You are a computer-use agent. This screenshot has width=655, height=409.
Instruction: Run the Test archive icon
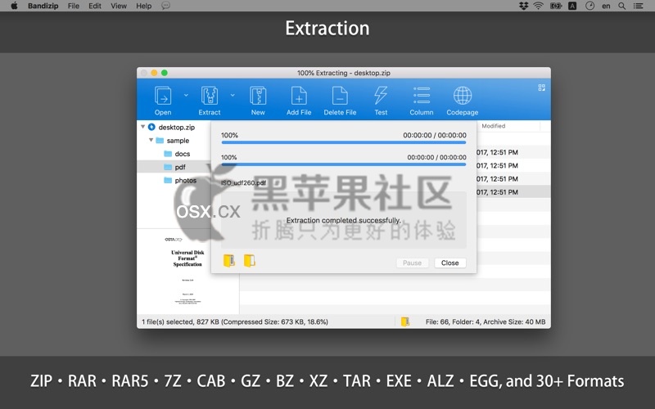click(x=381, y=96)
